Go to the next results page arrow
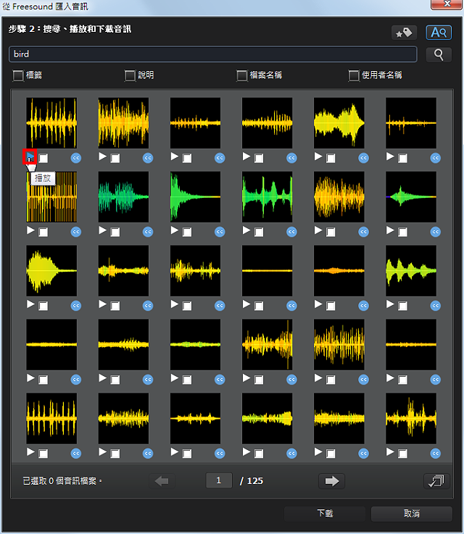 click(331, 481)
